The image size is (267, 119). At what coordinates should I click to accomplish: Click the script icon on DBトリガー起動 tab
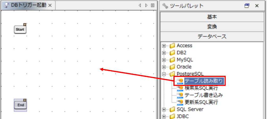(x=7, y=5)
